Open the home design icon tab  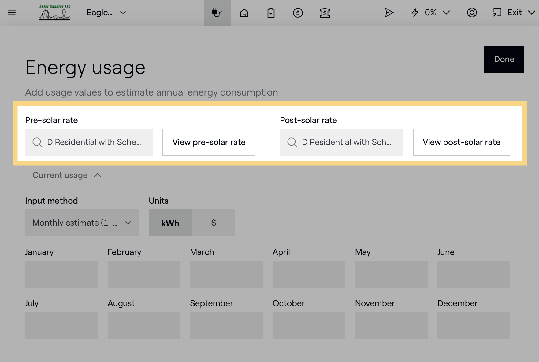tap(244, 13)
